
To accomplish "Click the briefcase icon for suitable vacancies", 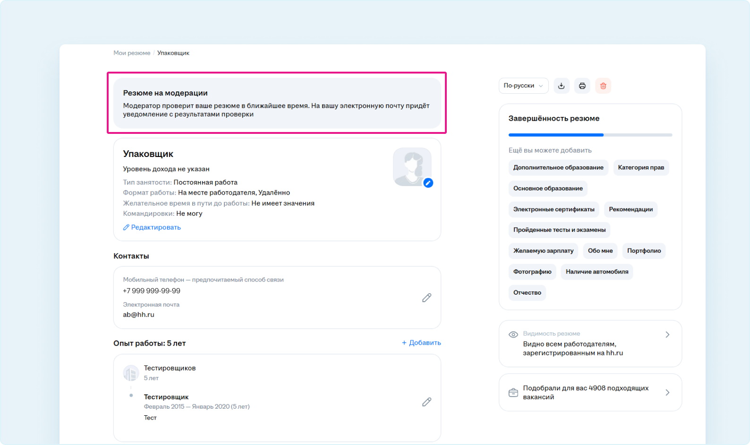I will pyautogui.click(x=513, y=393).
